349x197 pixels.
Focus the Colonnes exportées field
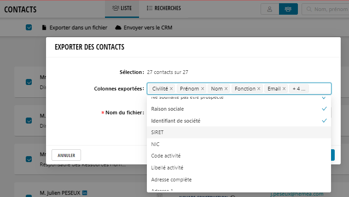(x=239, y=89)
